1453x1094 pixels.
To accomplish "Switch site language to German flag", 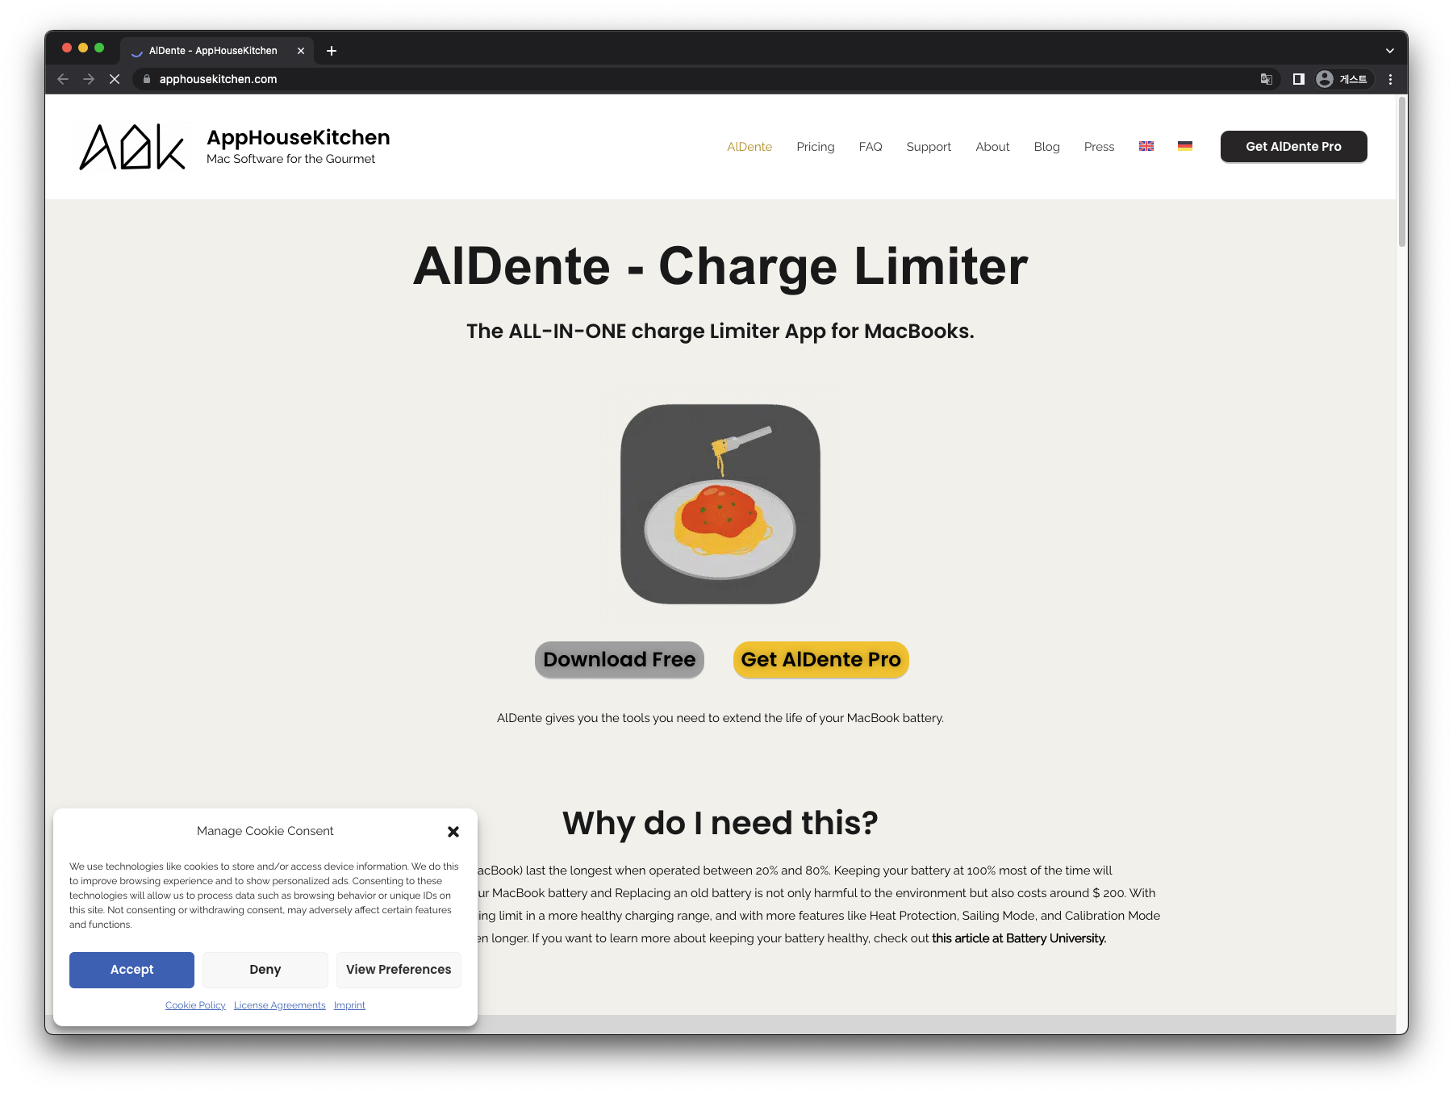I will 1184,146.
